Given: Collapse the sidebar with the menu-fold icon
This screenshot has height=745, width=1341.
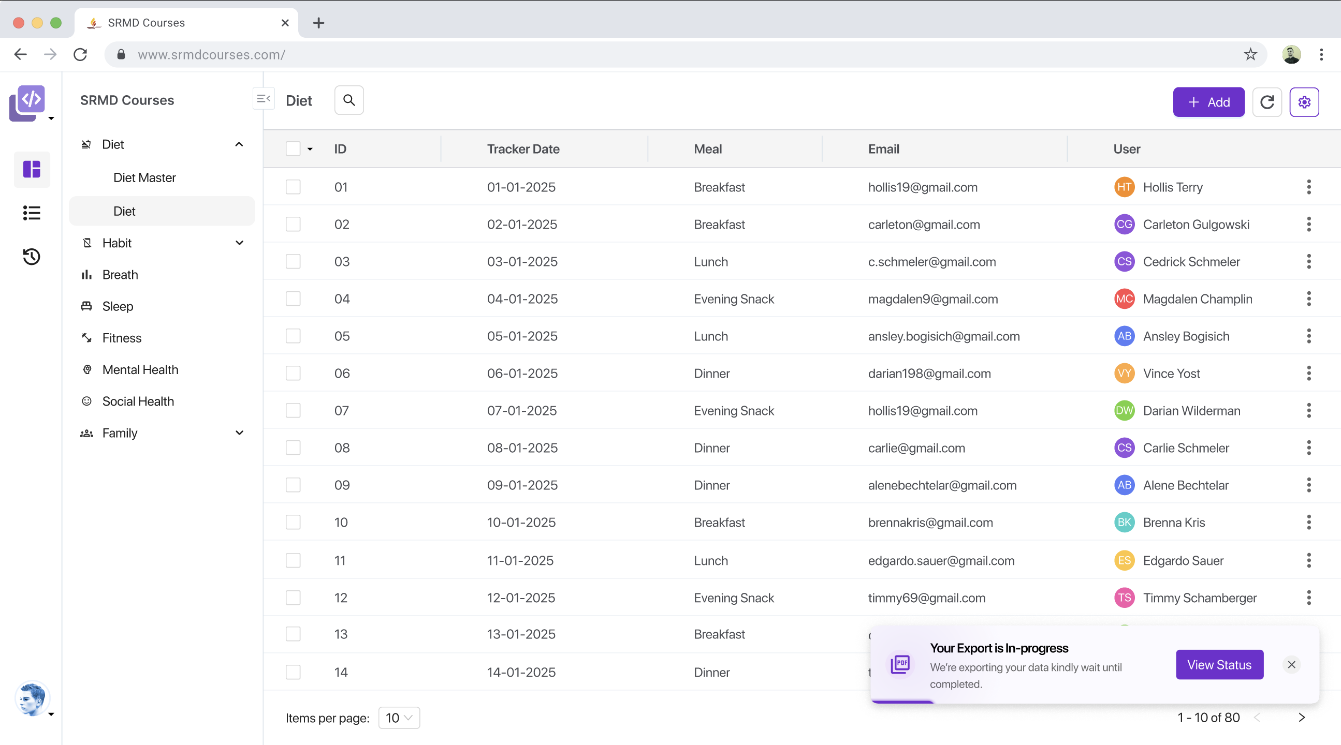Looking at the screenshot, I should click(x=264, y=99).
